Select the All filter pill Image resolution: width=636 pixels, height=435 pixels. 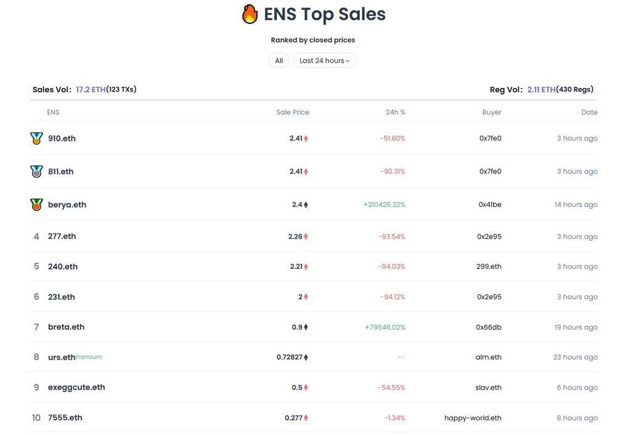(x=279, y=60)
